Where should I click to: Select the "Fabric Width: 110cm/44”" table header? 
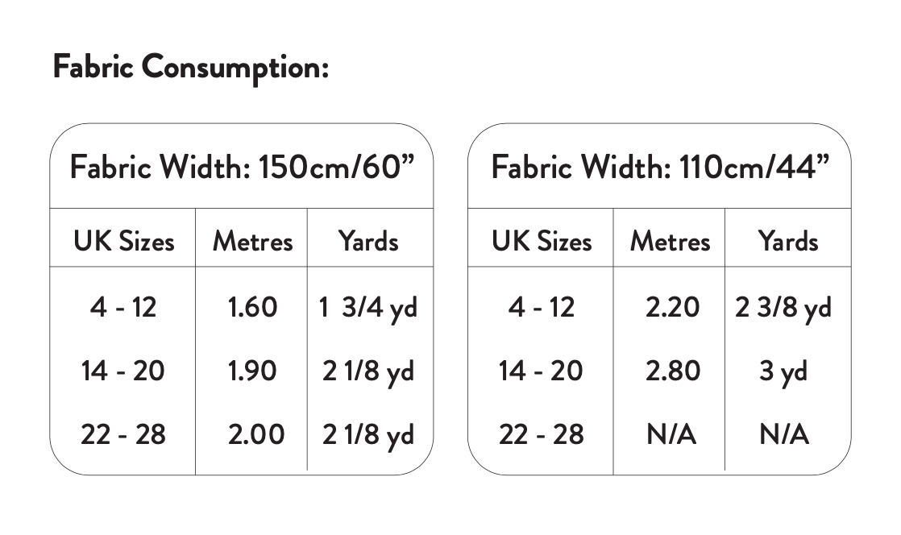(x=659, y=168)
